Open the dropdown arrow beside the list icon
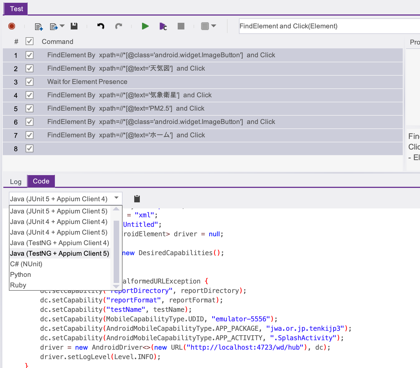Image resolution: width=420 pixels, height=368 pixels. [214, 26]
